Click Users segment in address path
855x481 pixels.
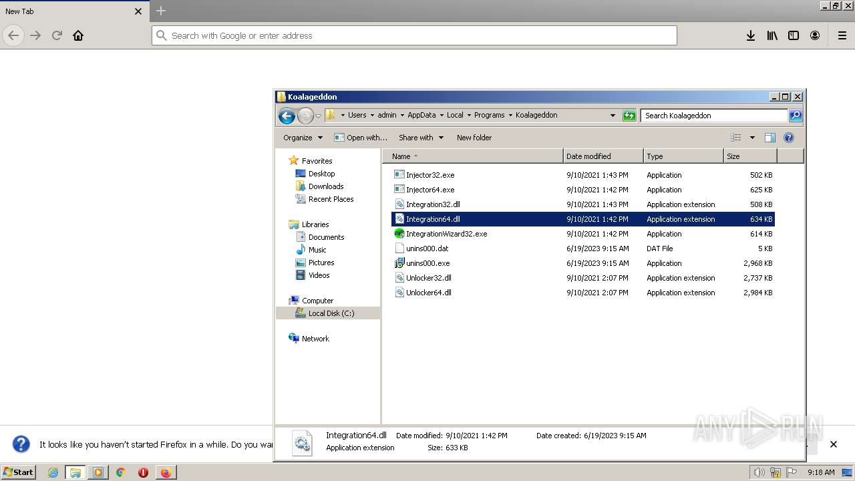(x=357, y=115)
